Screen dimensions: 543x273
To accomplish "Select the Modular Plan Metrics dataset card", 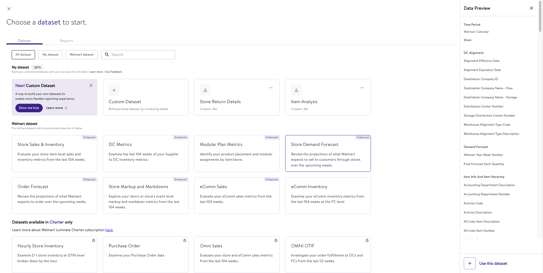I will (237, 153).
